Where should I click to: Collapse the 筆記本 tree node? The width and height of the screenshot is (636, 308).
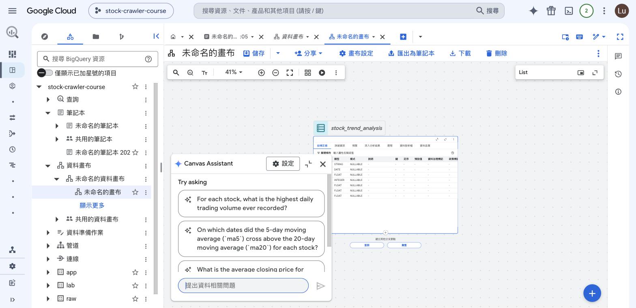[48, 113]
